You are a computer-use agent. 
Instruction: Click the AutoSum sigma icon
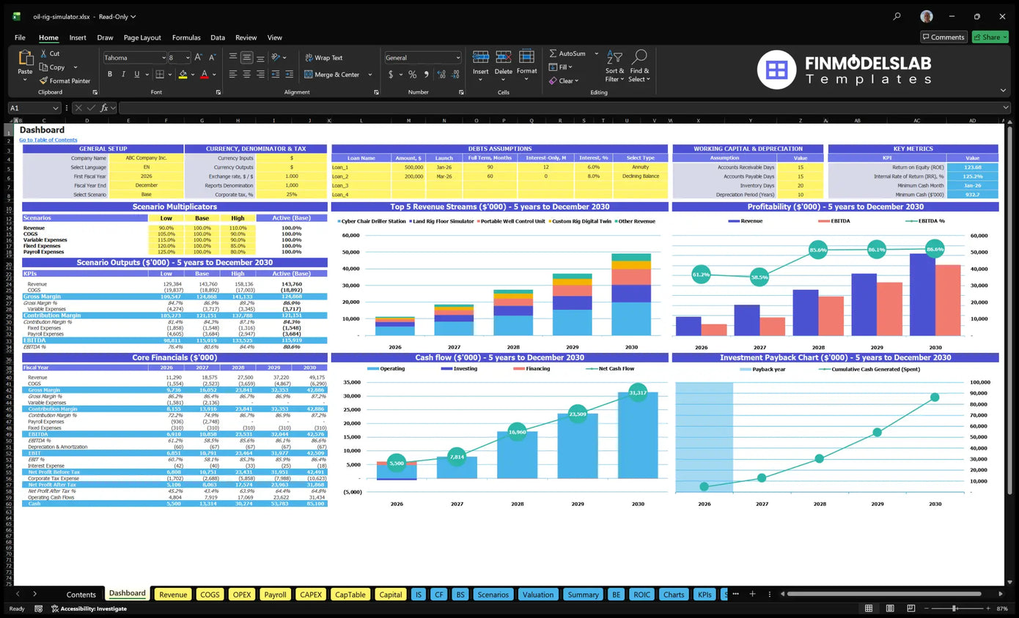(553, 53)
